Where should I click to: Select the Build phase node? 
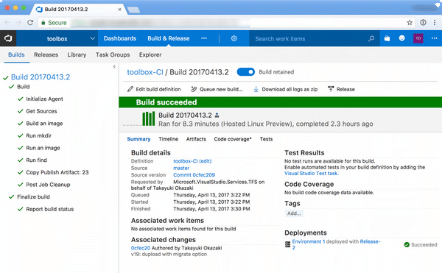click(x=23, y=87)
